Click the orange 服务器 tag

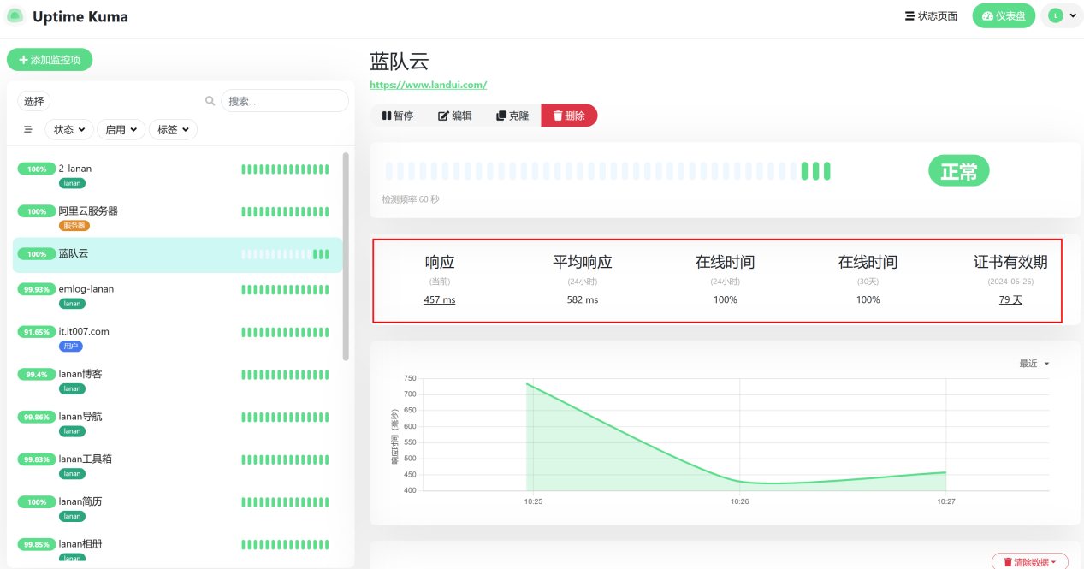click(74, 226)
